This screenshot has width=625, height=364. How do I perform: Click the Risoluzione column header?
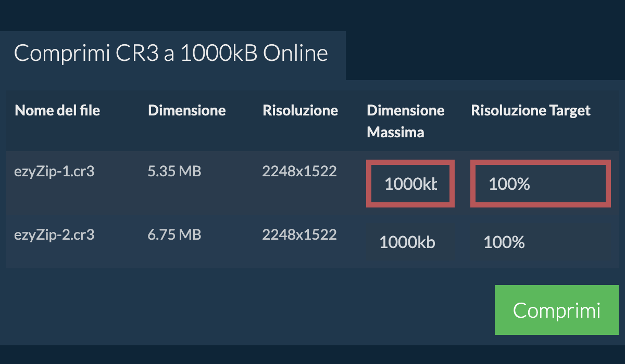tap(300, 110)
